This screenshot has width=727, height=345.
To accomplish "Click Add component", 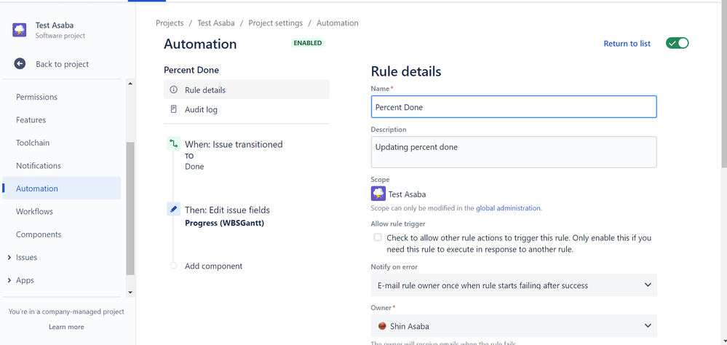I will (x=213, y=266).
